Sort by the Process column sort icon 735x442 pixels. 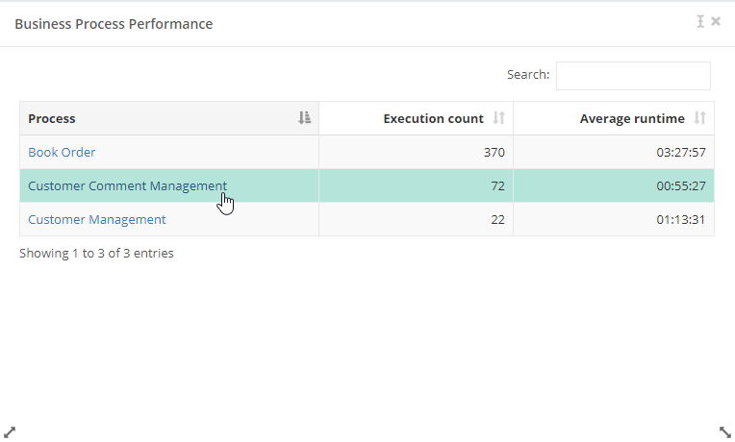(305, 118)
